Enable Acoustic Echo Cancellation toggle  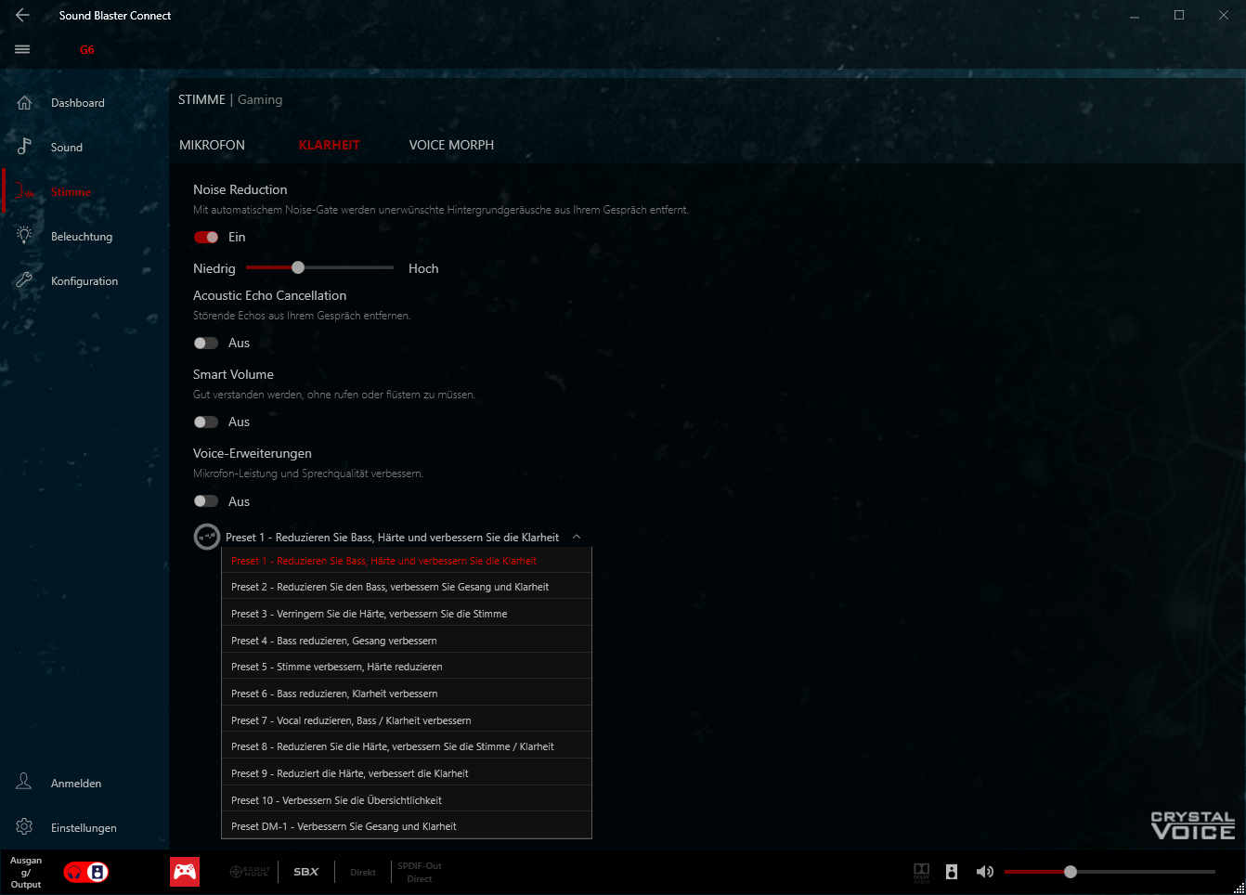pyautogui.click(x=206, y=344)
